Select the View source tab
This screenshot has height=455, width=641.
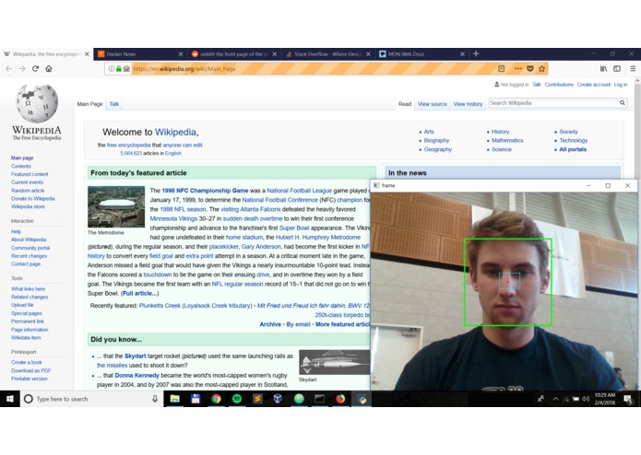point(433,104)
